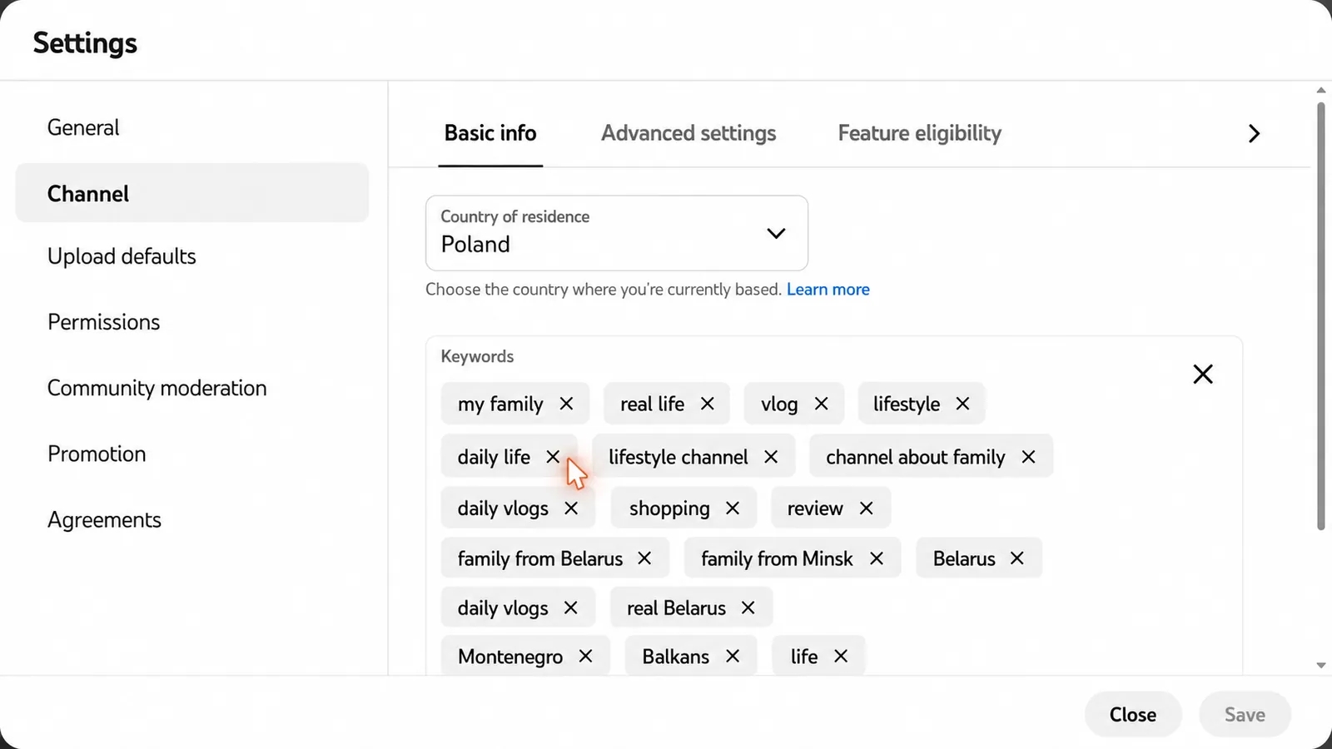1332x749 pixels.
Task: Delete 'family from Minsk' keyword
Action: tap(876, 558)
